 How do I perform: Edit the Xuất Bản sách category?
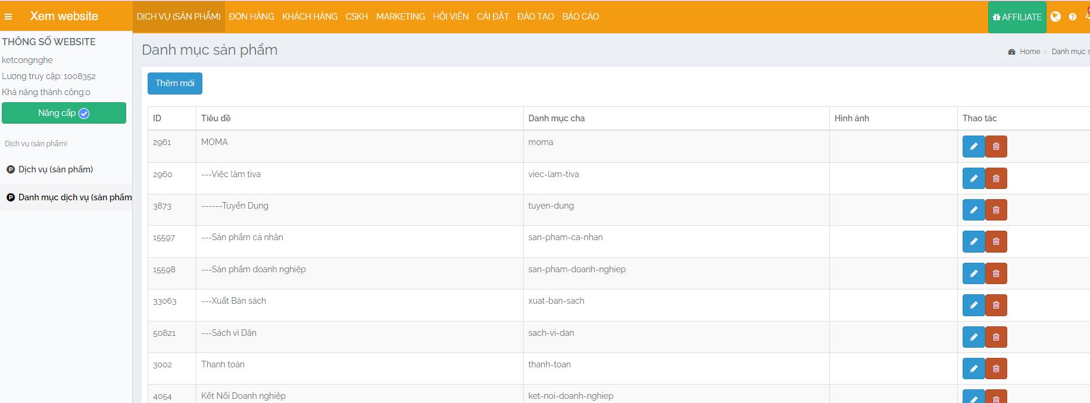973,305
